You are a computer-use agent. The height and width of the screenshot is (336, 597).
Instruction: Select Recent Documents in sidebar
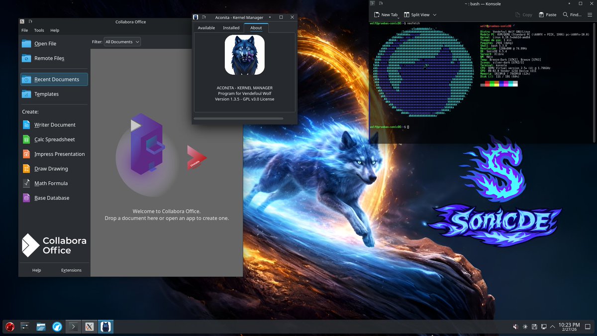(x=54, y=79)
